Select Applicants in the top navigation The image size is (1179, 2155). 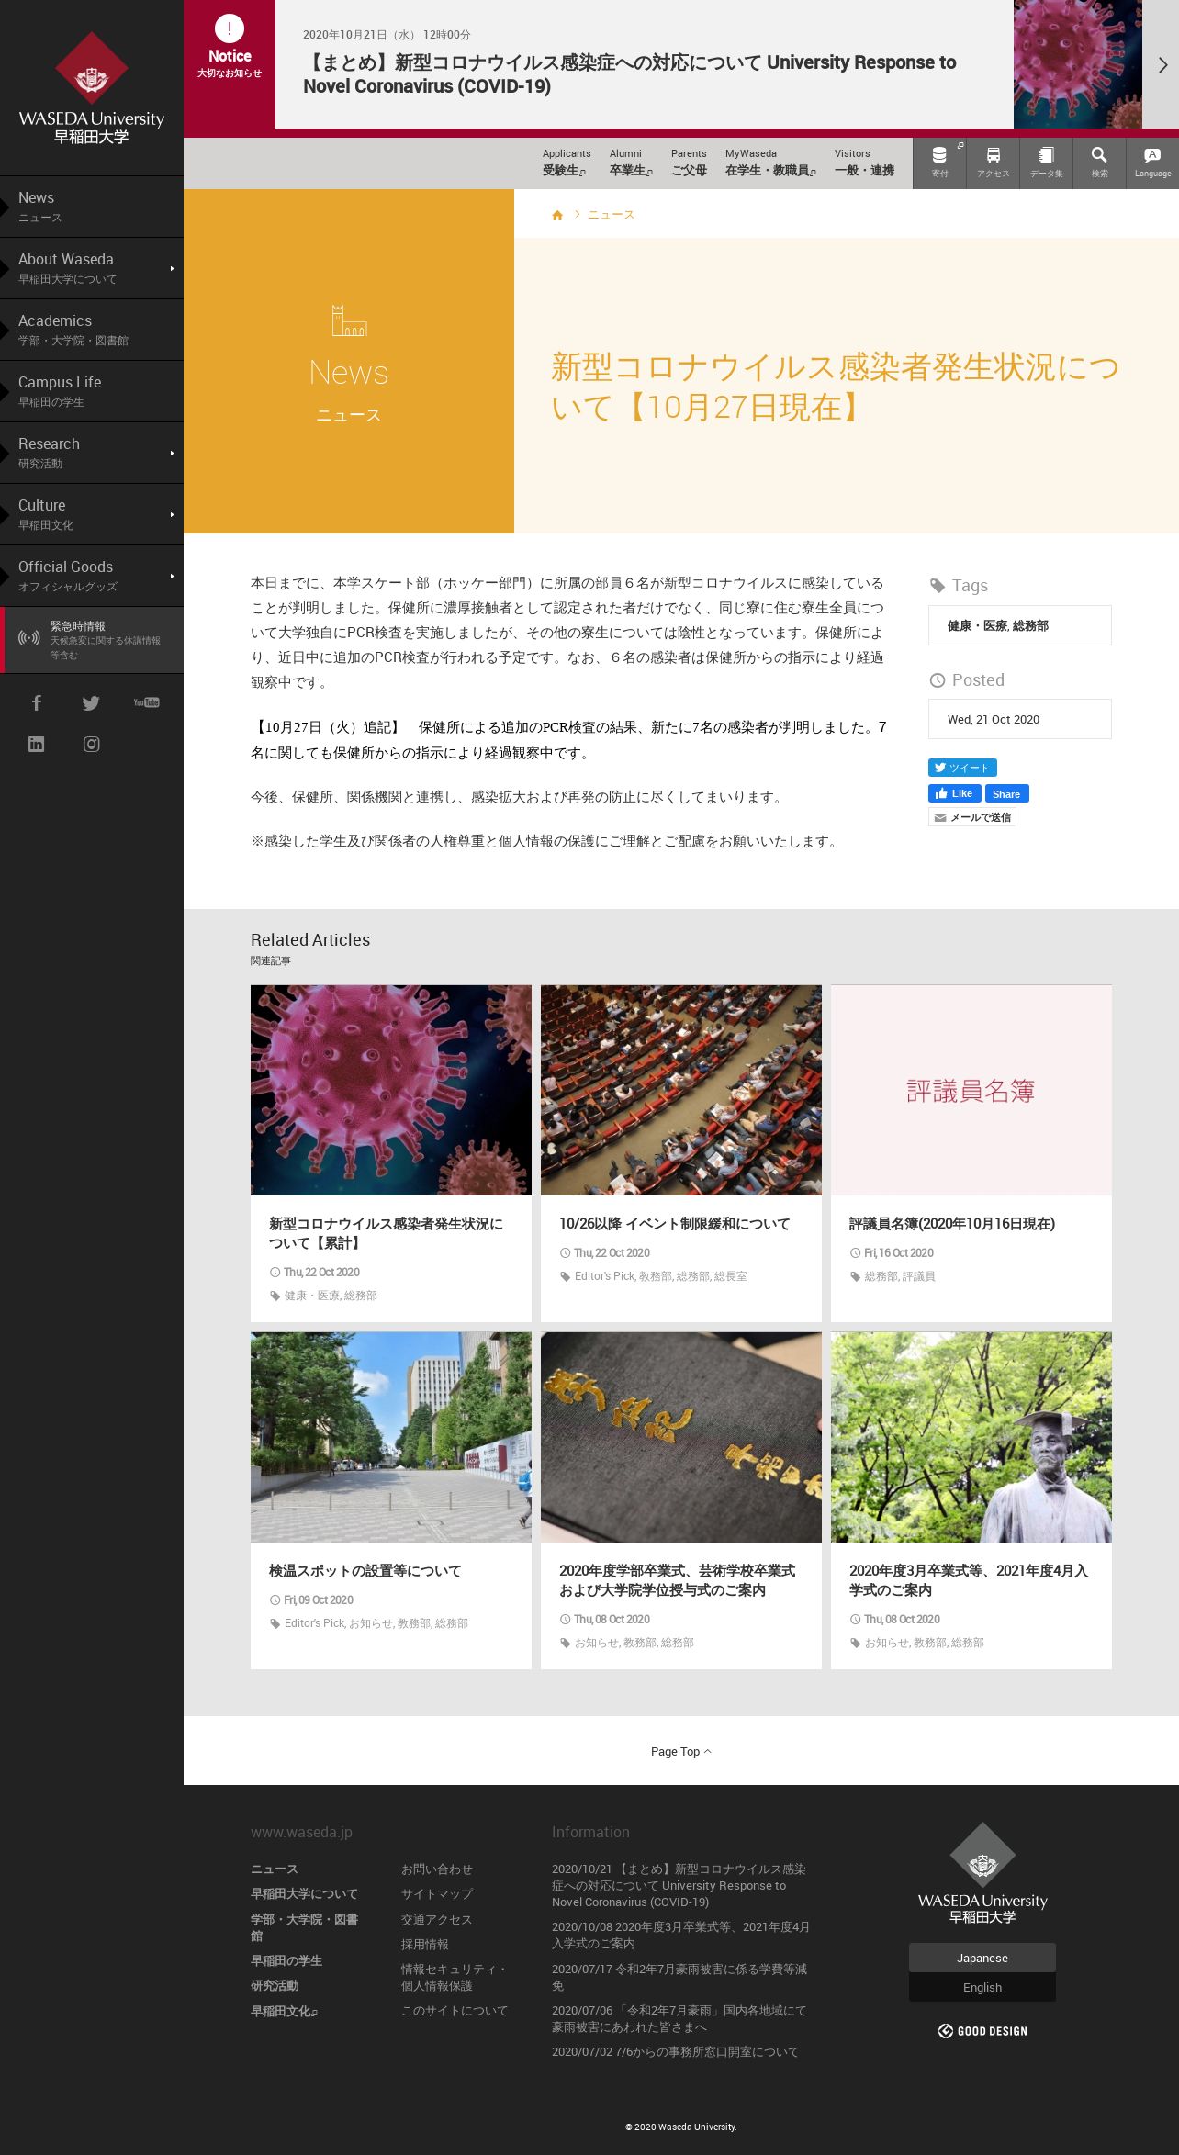pos(566,162)
